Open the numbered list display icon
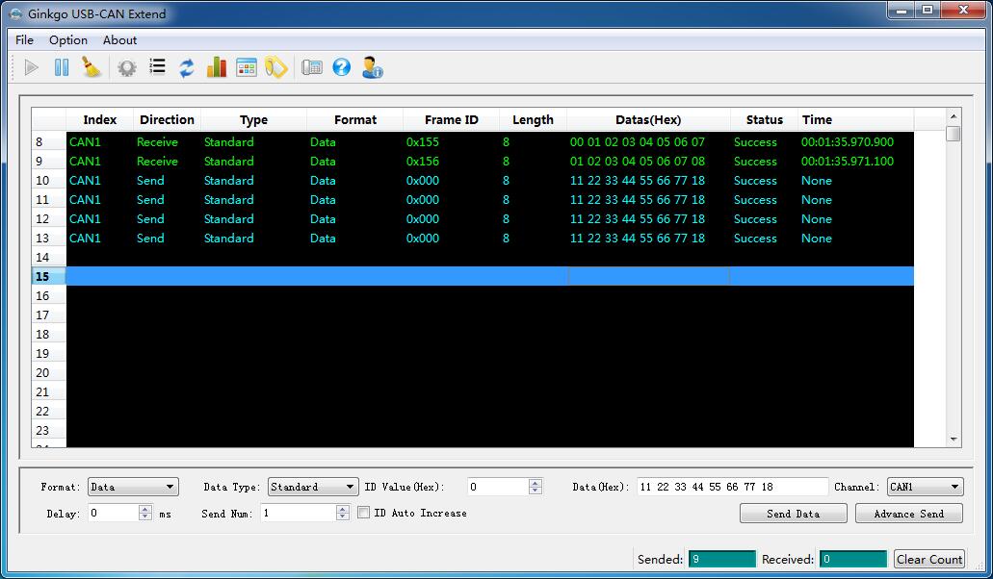The width and height of the screenshot is (993, 579). tap(156, 66)
